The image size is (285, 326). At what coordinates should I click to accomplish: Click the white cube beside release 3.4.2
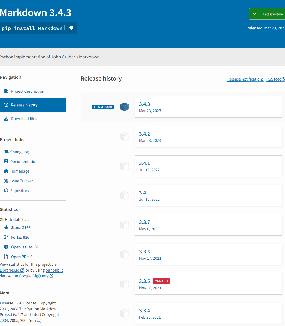124,137
